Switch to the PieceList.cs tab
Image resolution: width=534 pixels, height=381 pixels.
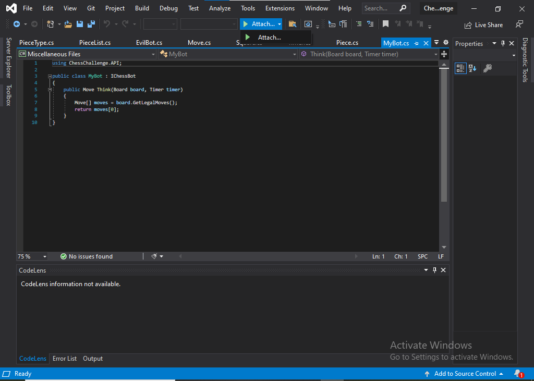95,43
